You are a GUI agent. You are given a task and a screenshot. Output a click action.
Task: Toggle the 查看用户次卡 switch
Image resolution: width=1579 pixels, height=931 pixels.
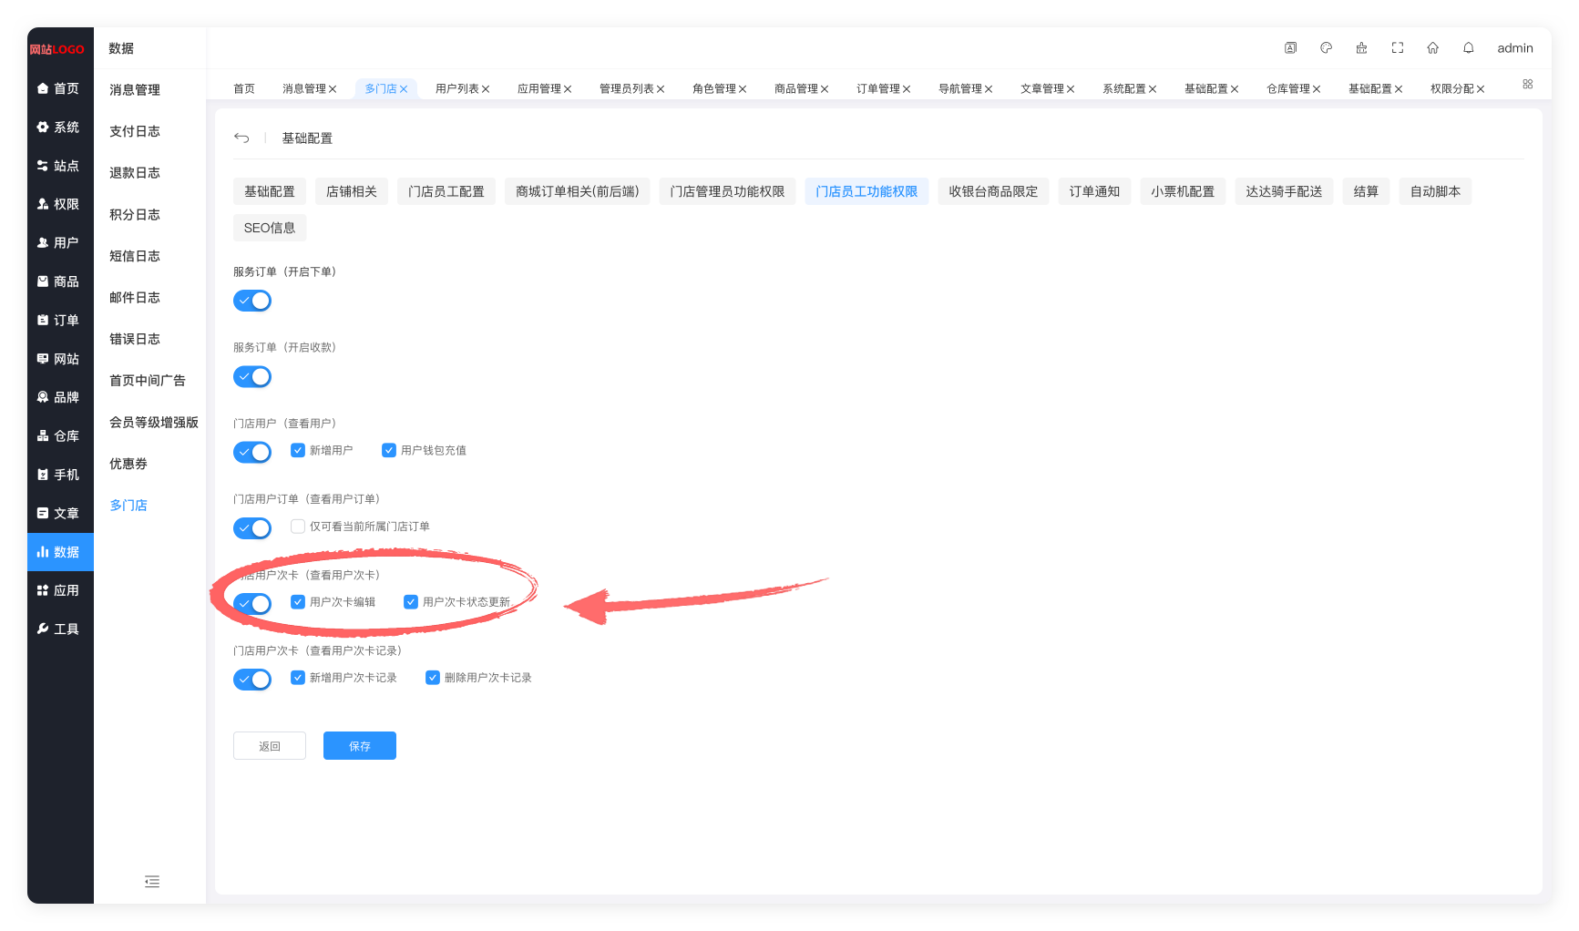click(x=252, y=604)
